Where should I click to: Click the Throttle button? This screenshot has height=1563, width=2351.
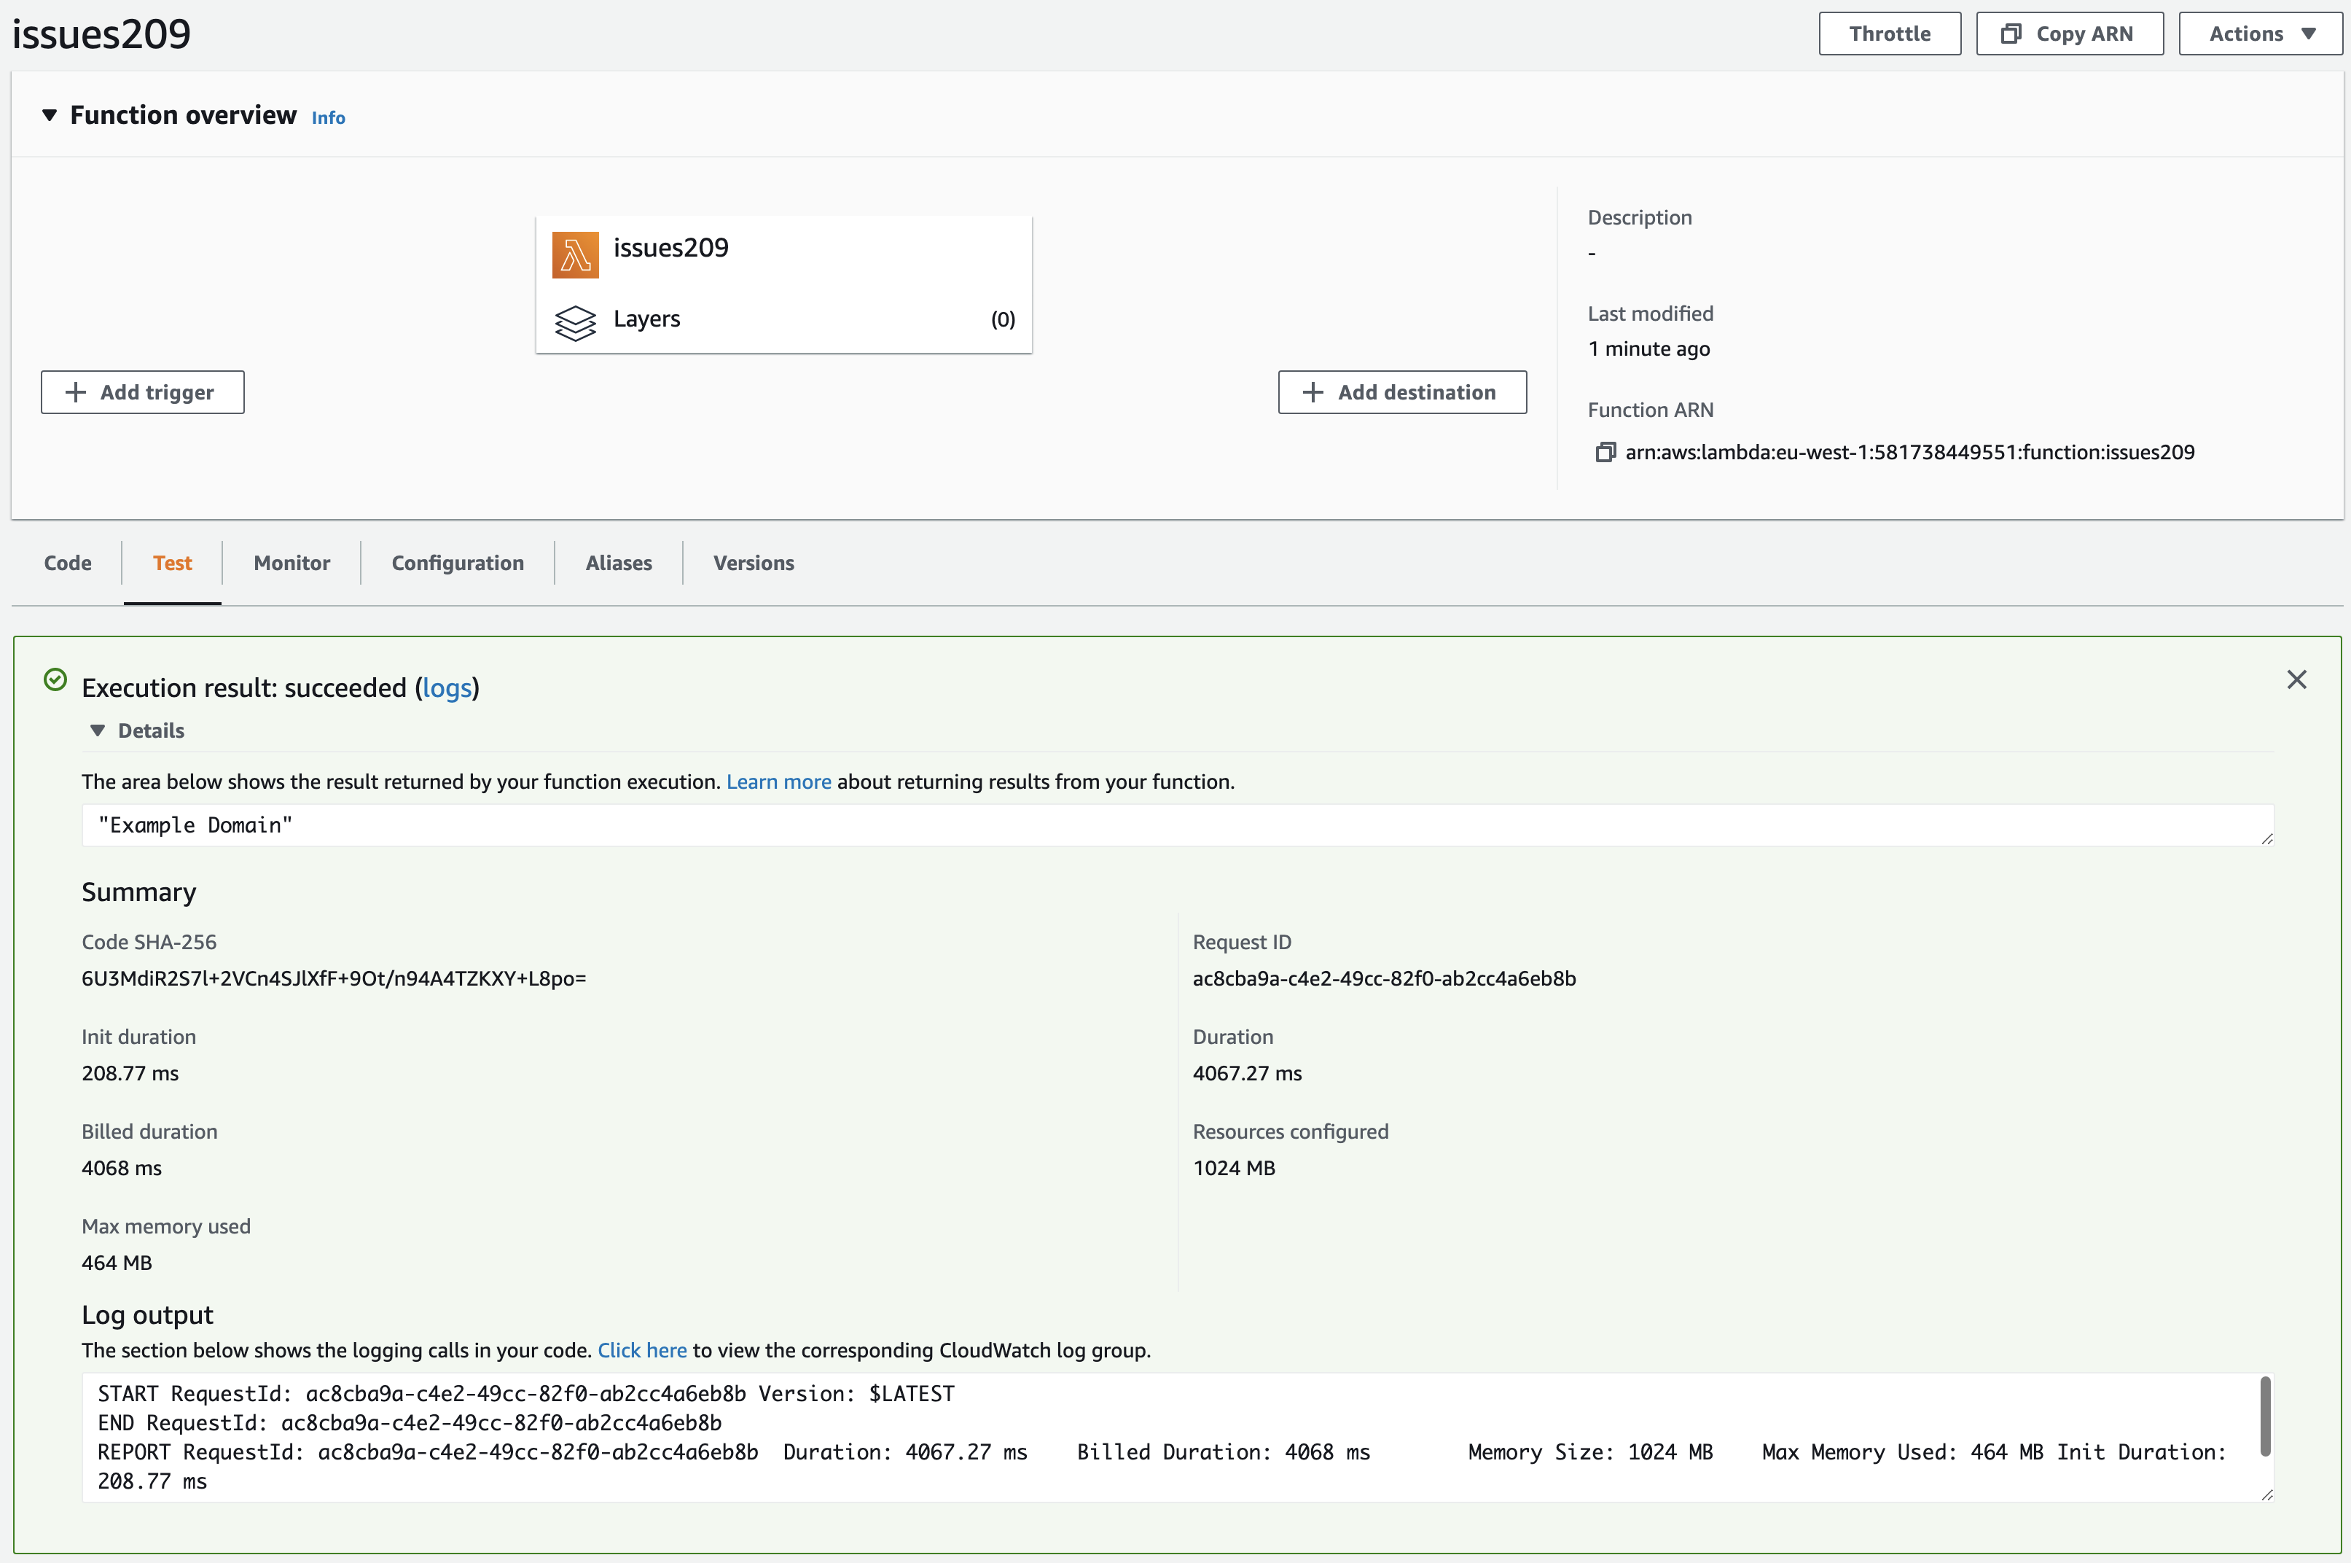(1889, 34)
